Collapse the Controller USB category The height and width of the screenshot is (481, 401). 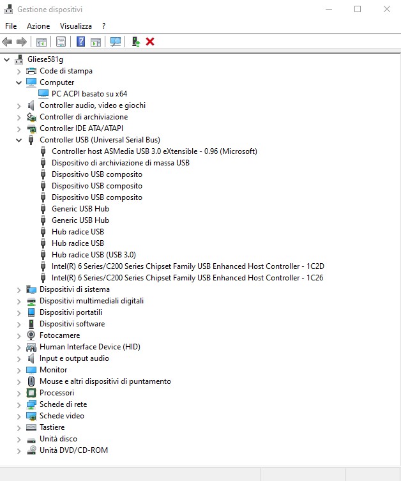pos(19,140)
